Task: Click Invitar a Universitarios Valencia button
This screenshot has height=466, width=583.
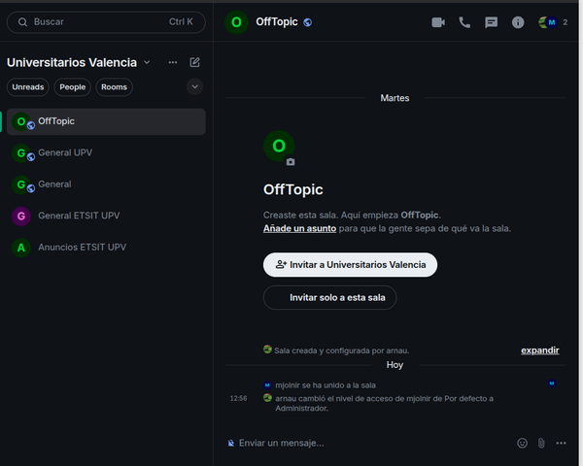Action: [350, 265]
